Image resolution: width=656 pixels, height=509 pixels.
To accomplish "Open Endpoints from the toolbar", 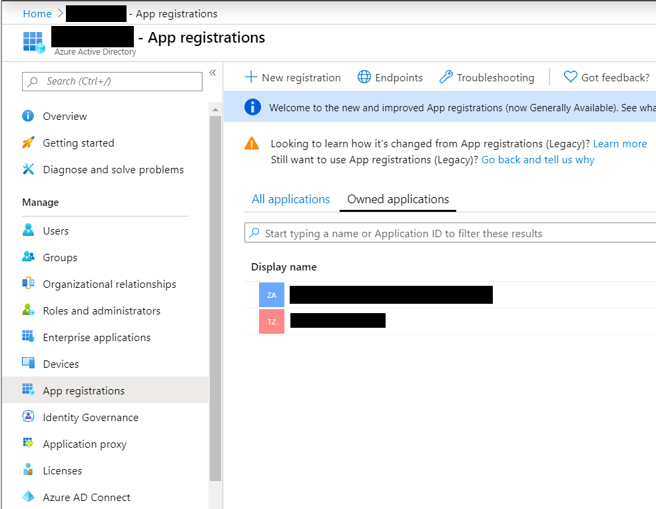I will pos(390,77).
